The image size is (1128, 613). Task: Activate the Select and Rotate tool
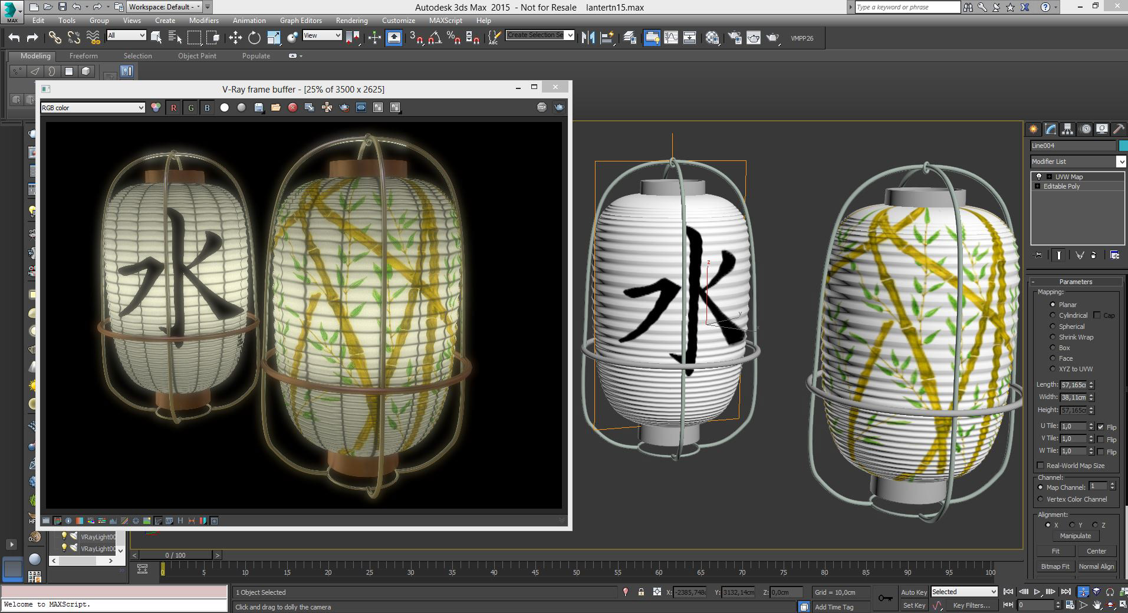click(254, 38)
